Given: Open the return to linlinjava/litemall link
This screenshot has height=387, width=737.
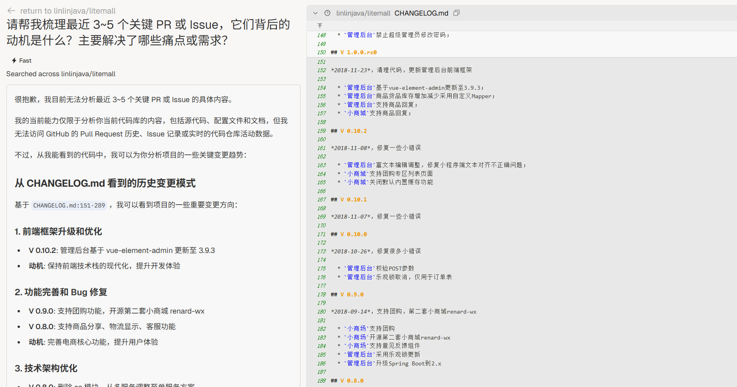Looking at the screenshot, I should (67, 11).
